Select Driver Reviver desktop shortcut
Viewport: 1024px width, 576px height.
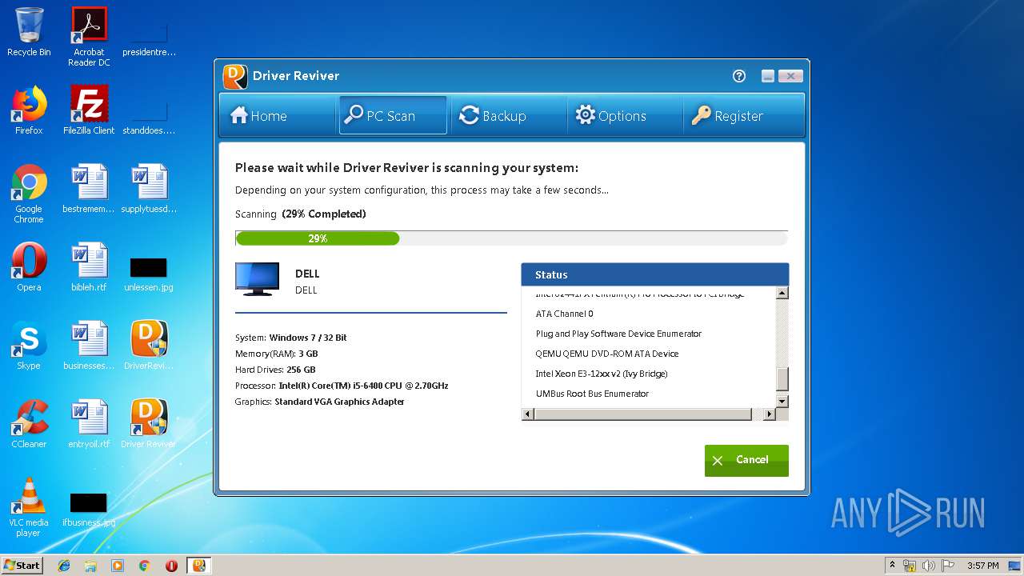(148, 424)
